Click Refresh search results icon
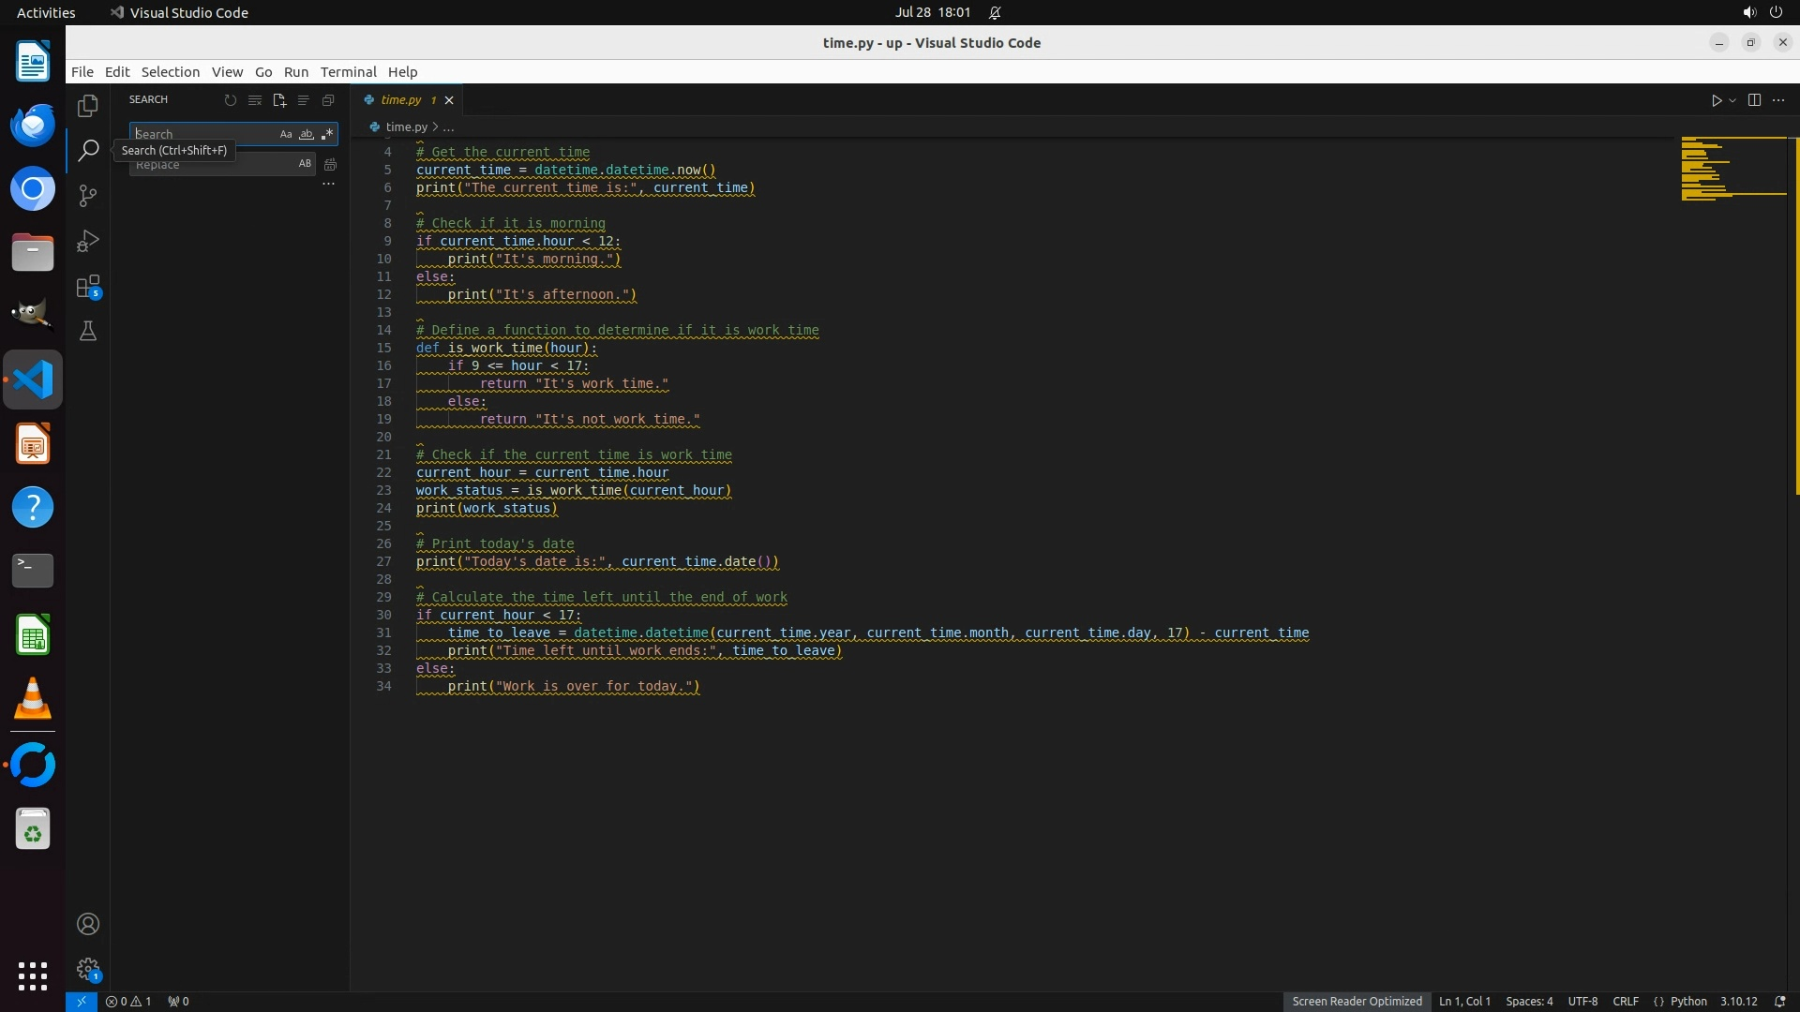Image resolution: width=1800 pixels, height=1012 pixels. tap(231, 100)
